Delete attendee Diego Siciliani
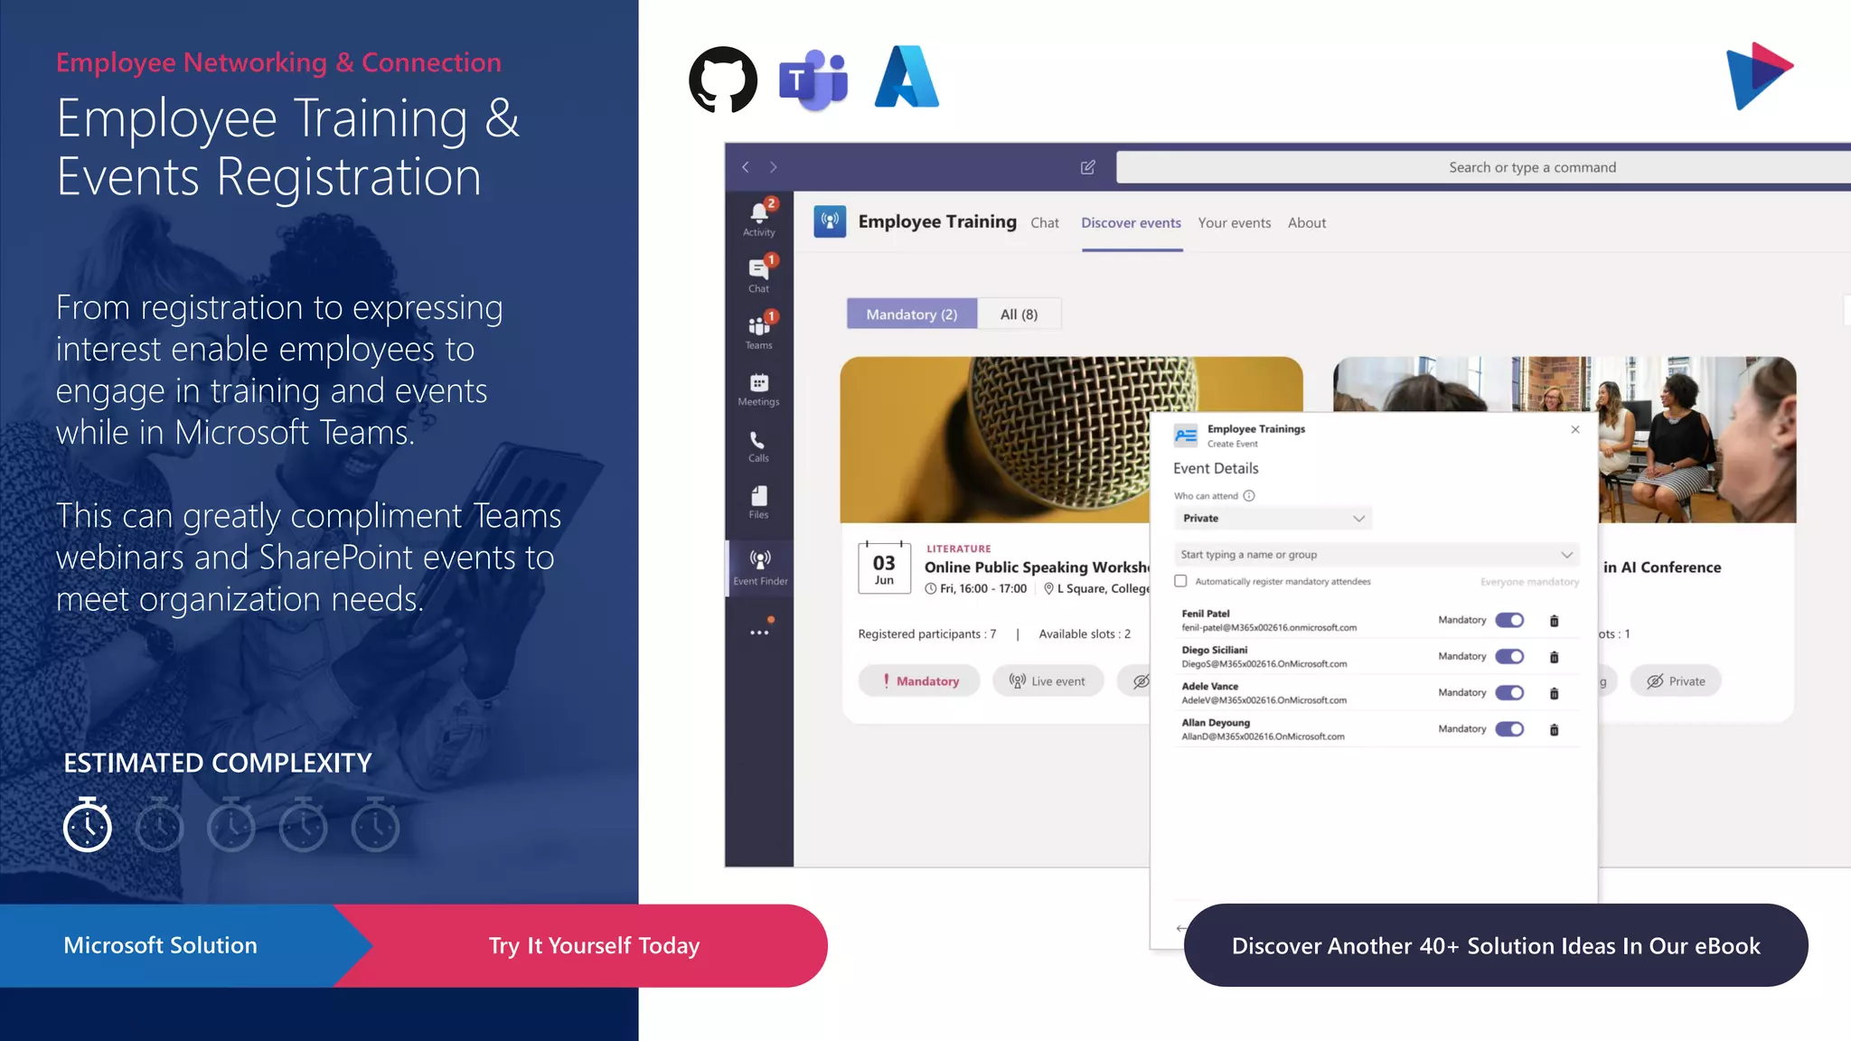The width and height of the screenshot is (1851, 1041). (x=1555, y=657)
